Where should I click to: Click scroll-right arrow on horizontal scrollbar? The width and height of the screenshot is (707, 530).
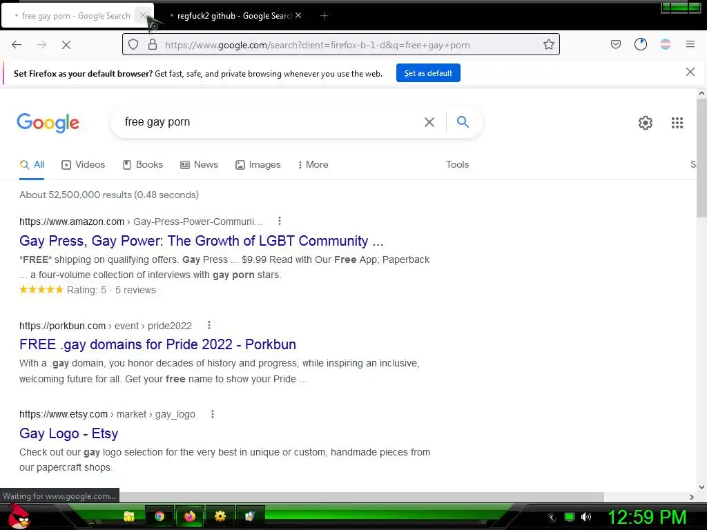pyautogui.click(x=691, y=497)
